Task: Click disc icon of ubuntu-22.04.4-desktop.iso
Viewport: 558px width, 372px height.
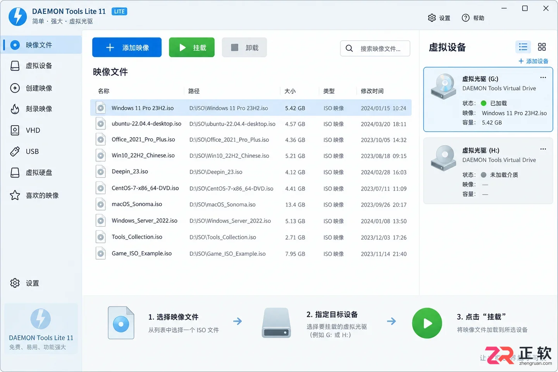Action: pos(101,124)
